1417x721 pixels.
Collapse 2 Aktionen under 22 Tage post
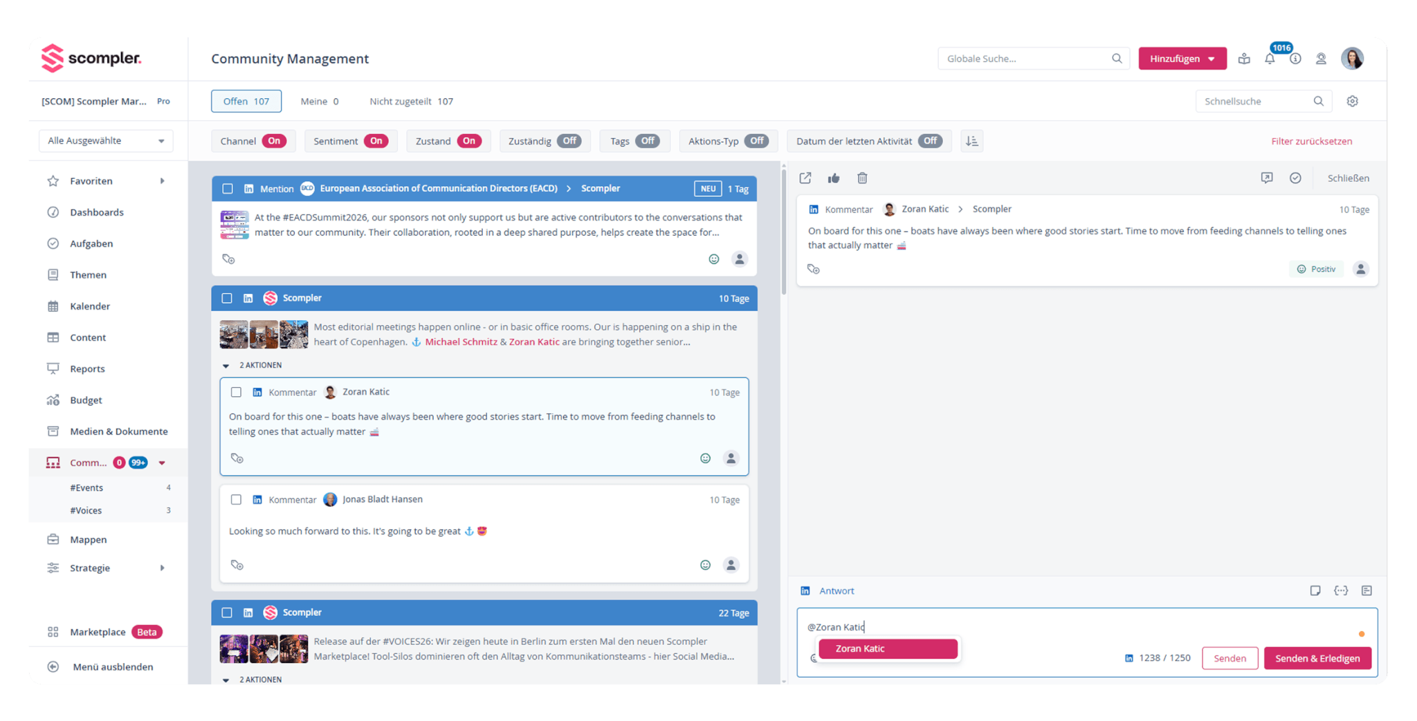coord(226,680)
